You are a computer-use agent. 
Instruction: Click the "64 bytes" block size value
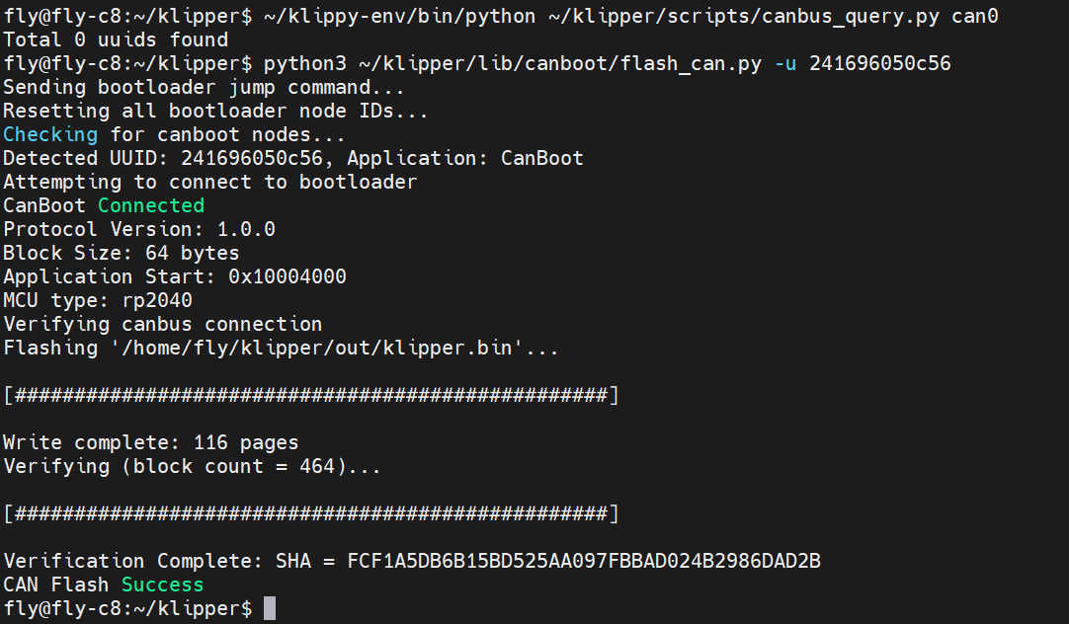pos(193,253)
